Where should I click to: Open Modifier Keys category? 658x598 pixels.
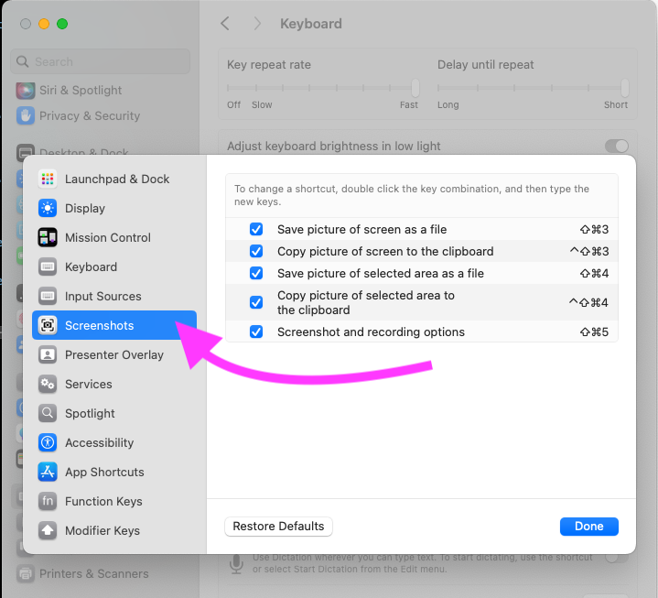102,531
